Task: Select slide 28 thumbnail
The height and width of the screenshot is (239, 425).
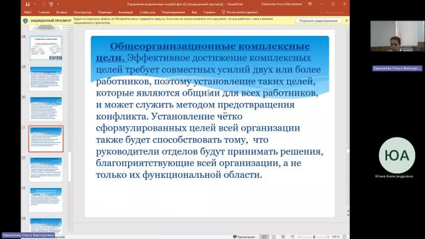Action: [46, 48]
